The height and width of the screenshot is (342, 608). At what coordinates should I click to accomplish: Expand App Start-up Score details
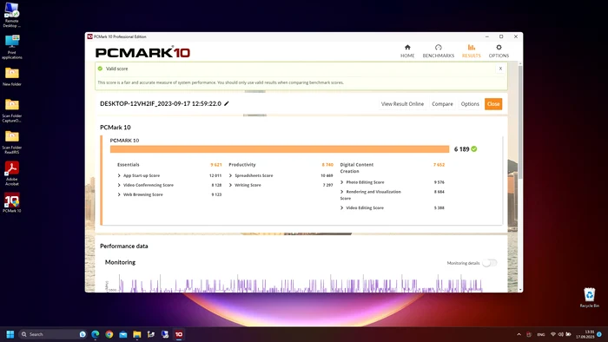(x=119, y=175)
